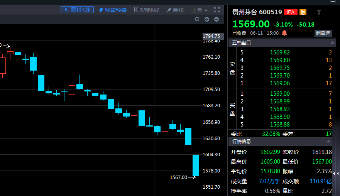Click 最高价 value 1605.00
The height and width of the screenshot is (196, 340).
pyautogui.click(x=270, y=162)
